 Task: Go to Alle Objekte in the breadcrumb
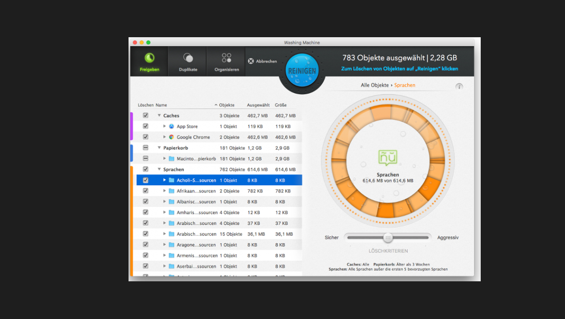(375, 85)
